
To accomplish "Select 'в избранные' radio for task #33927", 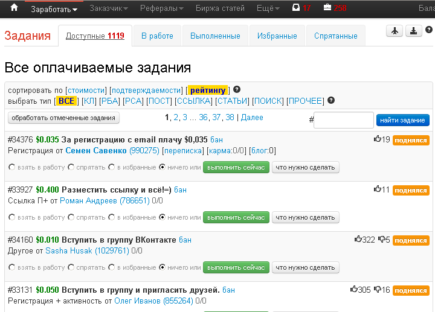I will tap(112, 217).
